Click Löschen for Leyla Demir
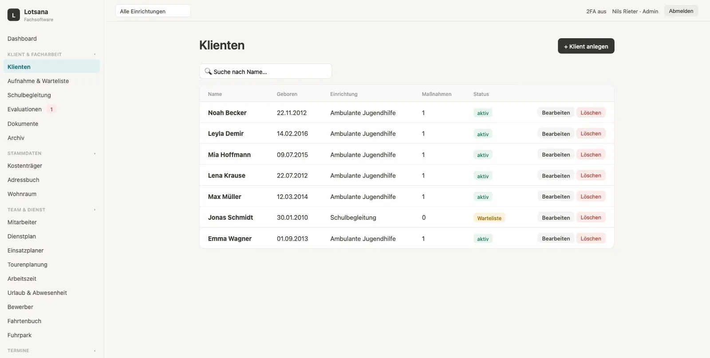Image resolution: width=710 pixels, height=358 pixels. [x=591, y=134]
